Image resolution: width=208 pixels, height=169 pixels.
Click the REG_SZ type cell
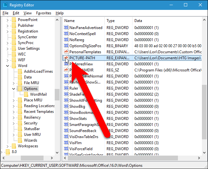coord(113,70)
